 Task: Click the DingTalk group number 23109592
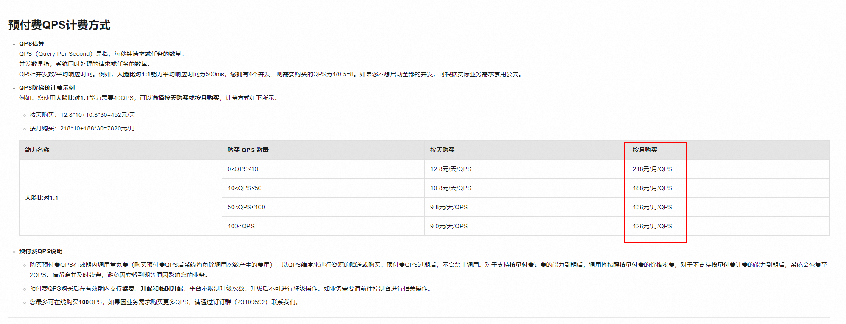point(252,302)
